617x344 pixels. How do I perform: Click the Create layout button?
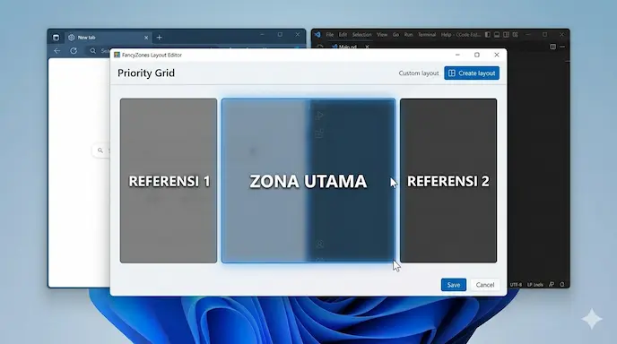(472, 73)
